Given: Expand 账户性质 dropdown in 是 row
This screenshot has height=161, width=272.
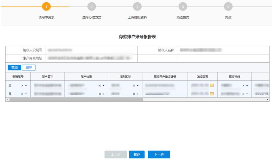Looking at the screenshot, I should [x=104, y=94].
